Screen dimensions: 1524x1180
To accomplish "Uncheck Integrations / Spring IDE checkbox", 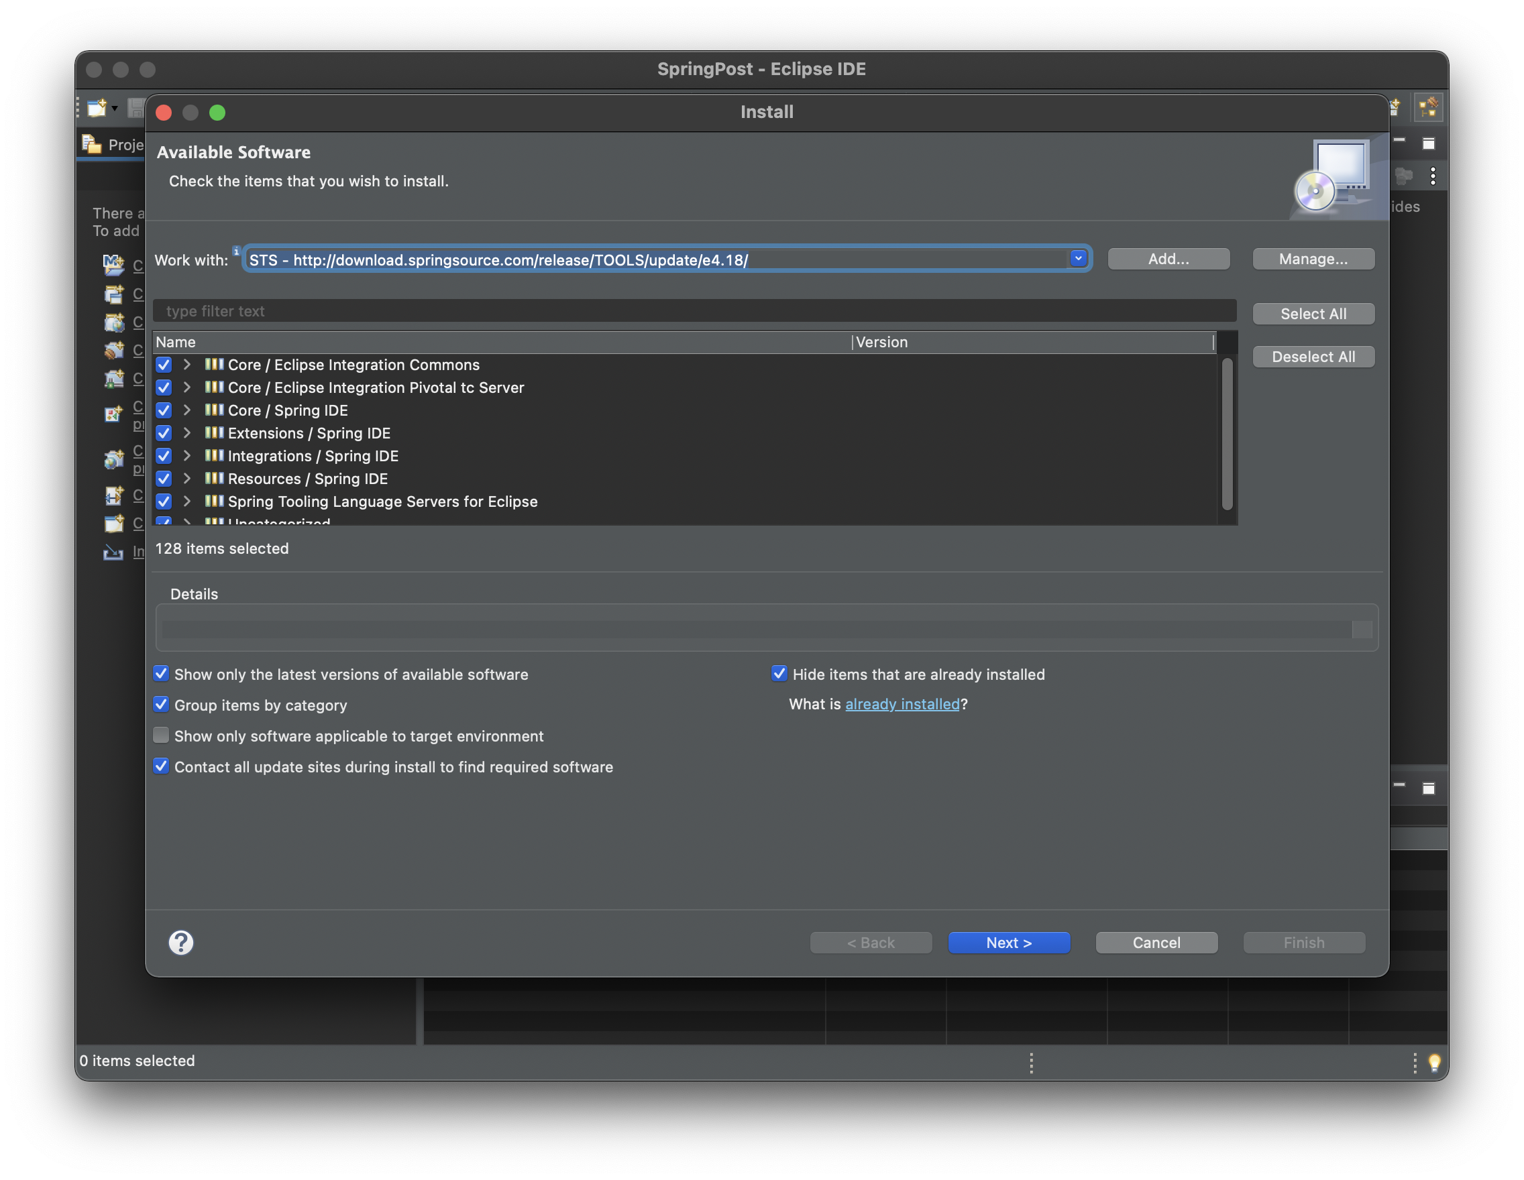I will pyautogui.click(x=163, y=455).
